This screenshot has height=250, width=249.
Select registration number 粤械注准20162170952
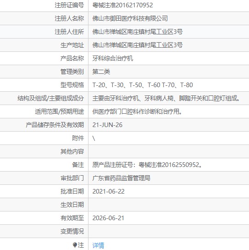click(x=122, y=5)
